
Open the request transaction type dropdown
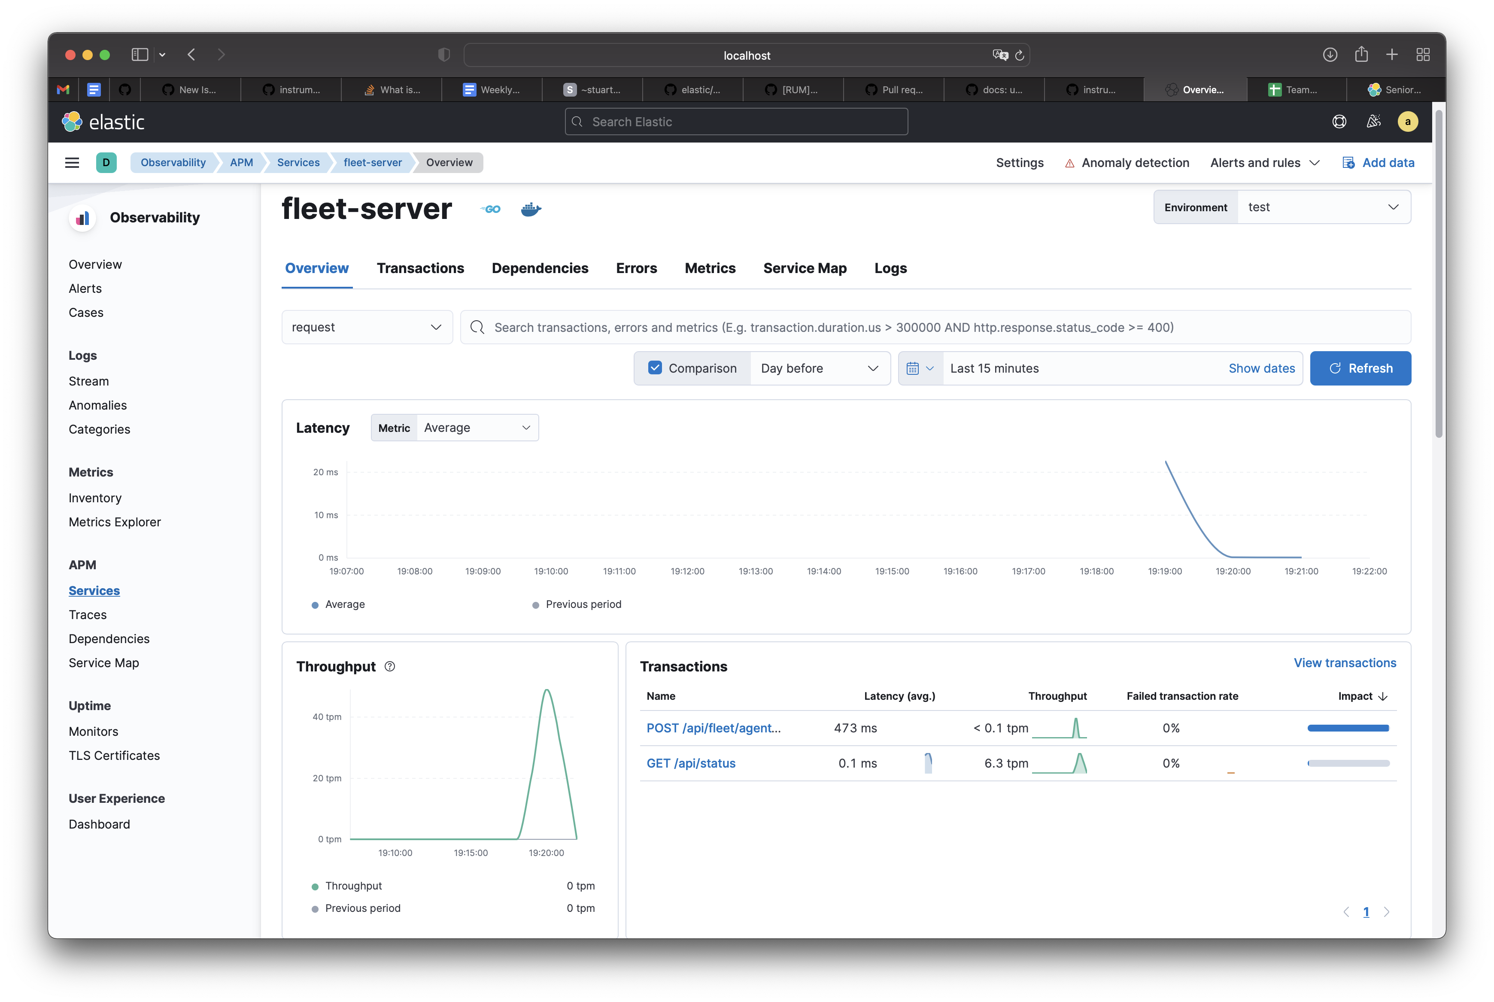(367, 327)
